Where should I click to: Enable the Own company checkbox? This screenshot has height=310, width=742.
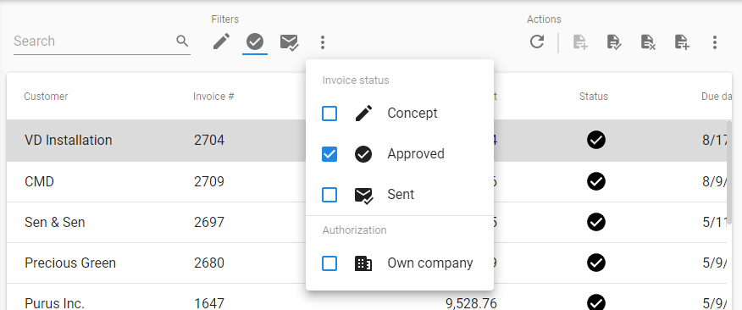coord(329,263)
